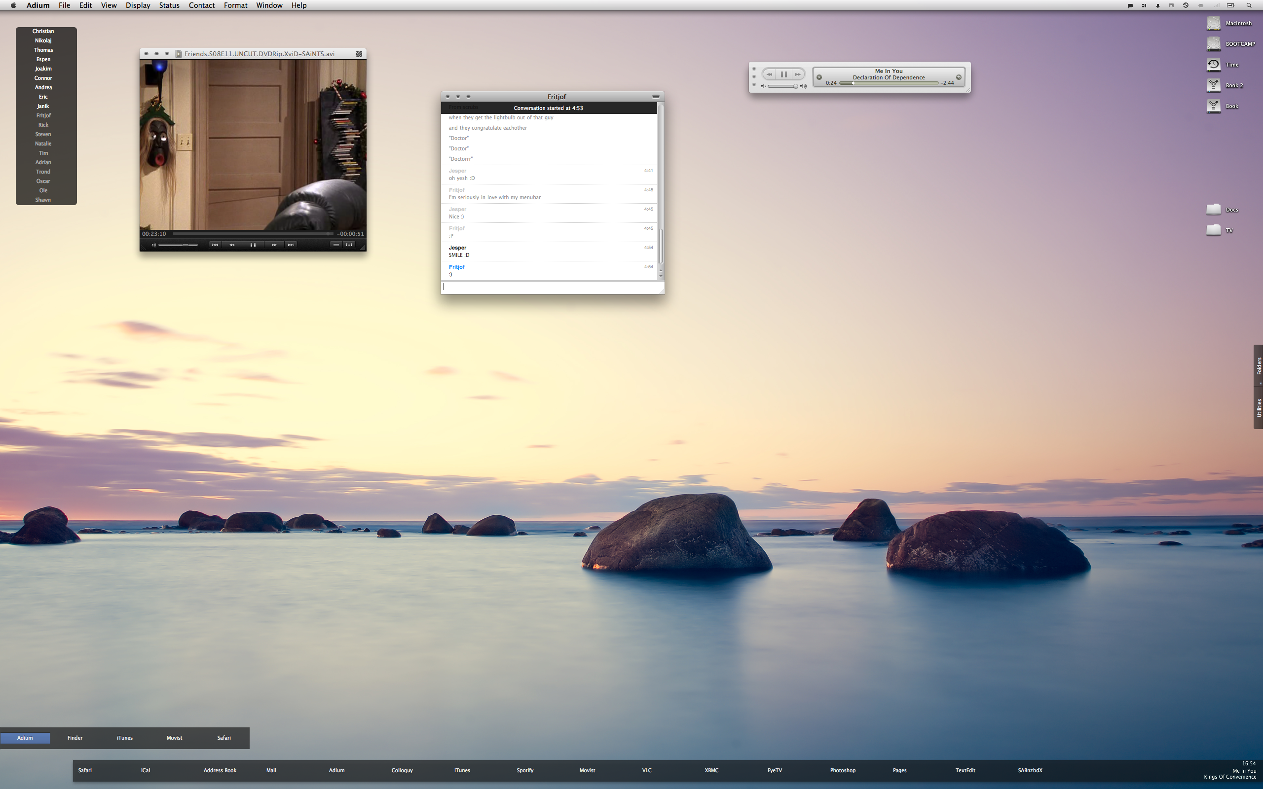Select contact Natalie in Adium list

pyautogui.click(x=43, y=144)
